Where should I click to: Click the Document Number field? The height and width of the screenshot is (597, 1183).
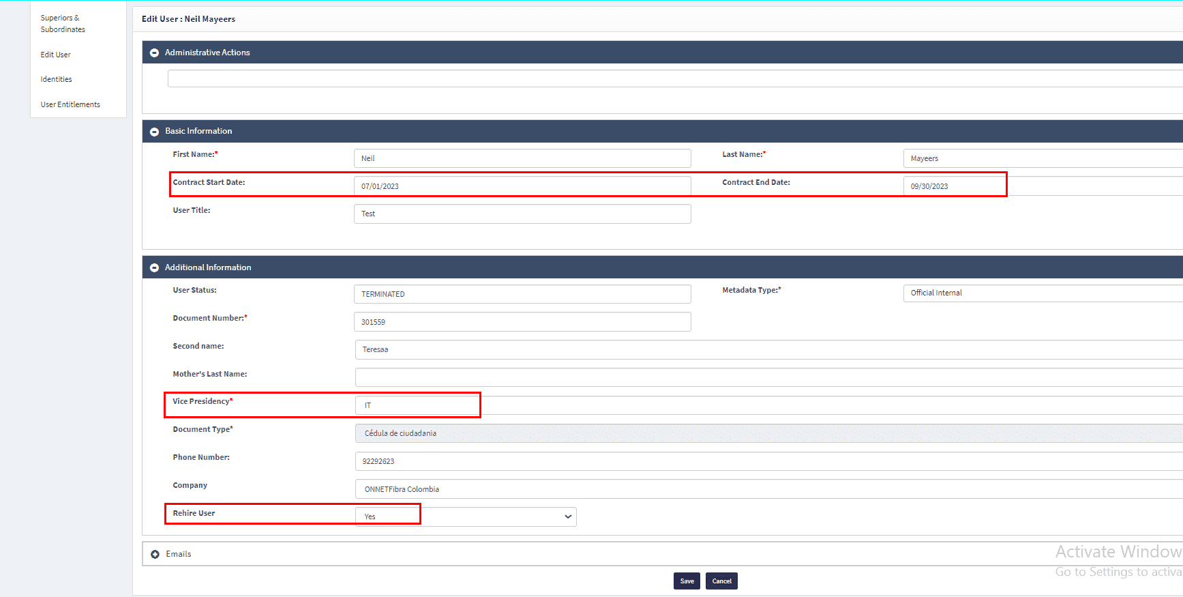[522, 322]
